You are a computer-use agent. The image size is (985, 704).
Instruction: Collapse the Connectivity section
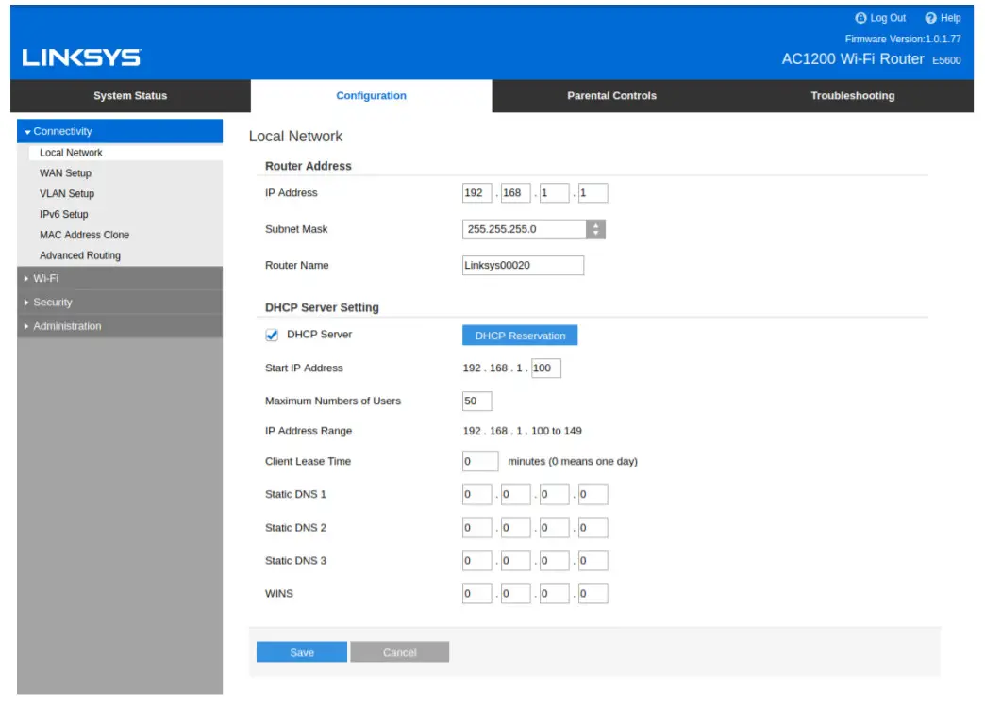point(63,131)
